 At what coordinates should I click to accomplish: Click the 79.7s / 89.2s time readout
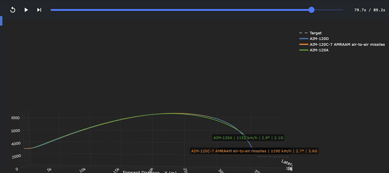(x=370, y=10)
